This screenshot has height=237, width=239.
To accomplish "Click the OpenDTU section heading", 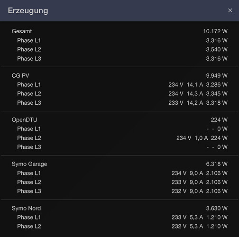I will pyautogui.click(x=25, y=120).
